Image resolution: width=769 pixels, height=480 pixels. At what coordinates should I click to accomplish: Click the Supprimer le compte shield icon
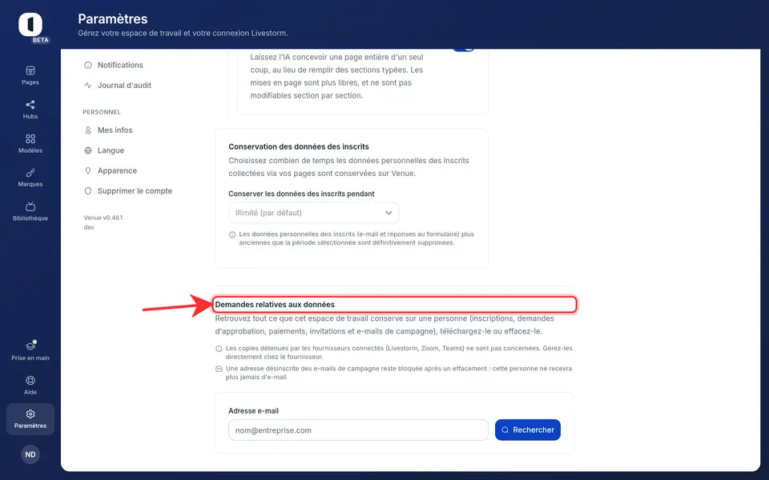point(88,191)
